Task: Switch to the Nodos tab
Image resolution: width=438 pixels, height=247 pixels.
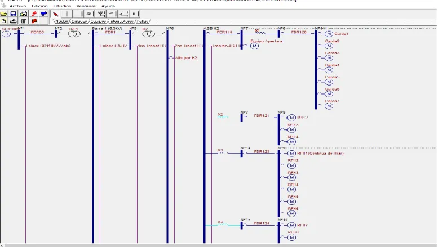Action: coord(61,21)
